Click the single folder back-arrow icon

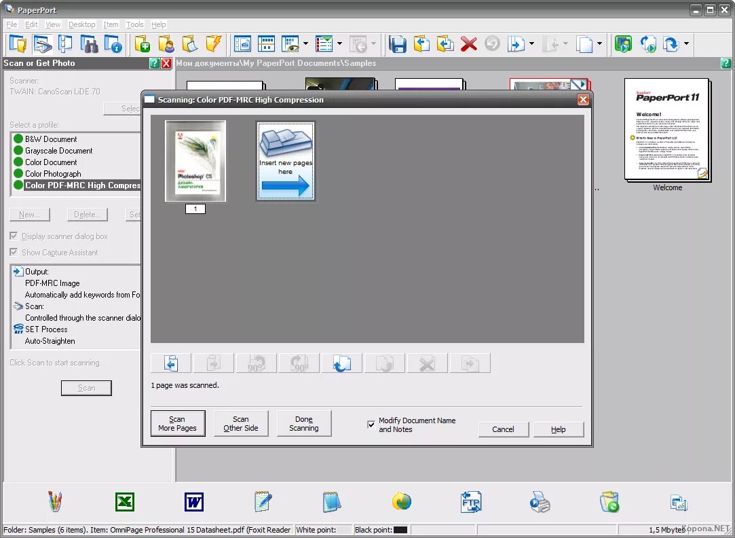pyautogui.click(x=421, y=44)
